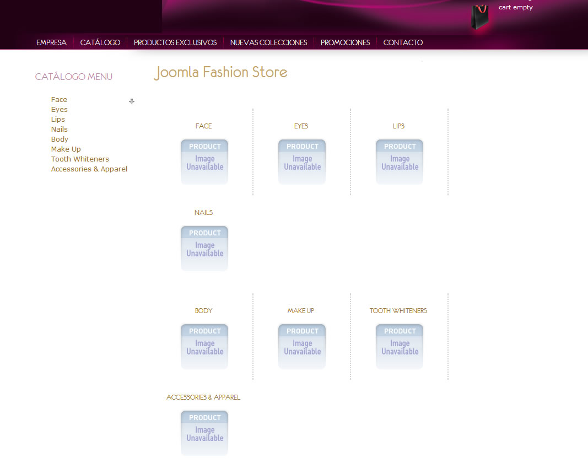Select Face in the Catálogo menu sidebar
Screen dimensions: 588x468
[59, 99]
